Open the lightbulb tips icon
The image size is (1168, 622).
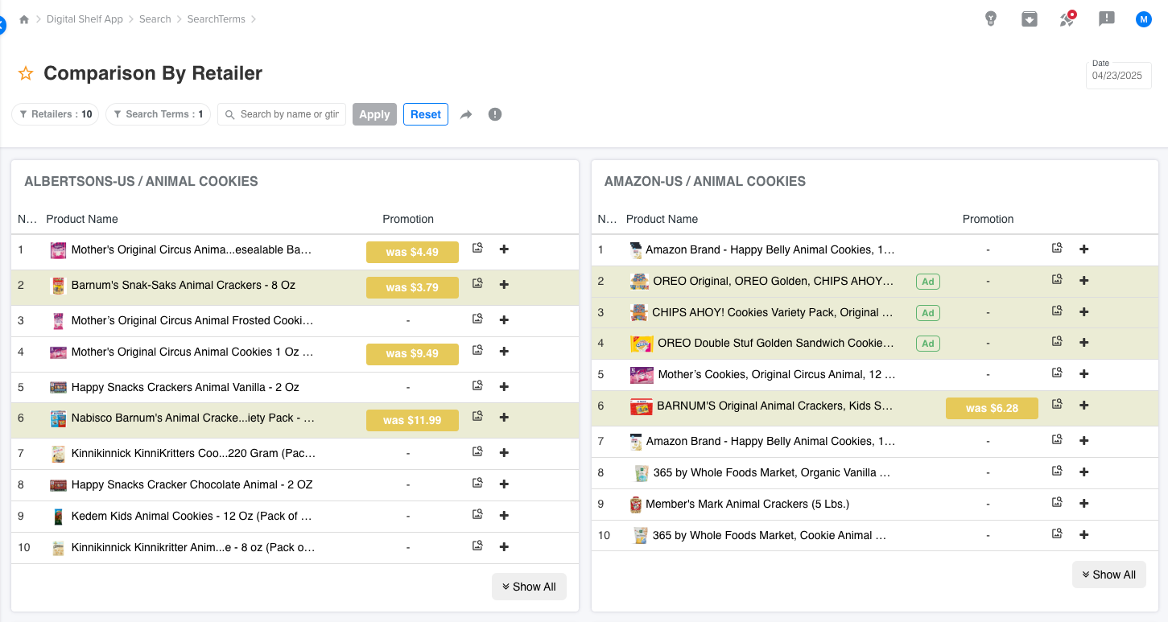991,19
